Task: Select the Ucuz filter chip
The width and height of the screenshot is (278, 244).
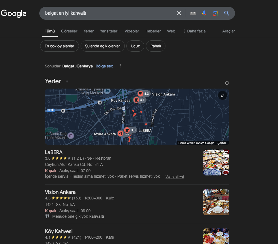Action: (135, 46)
